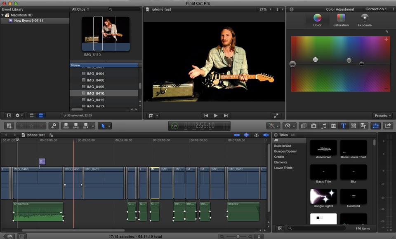Reset the color board curved arrow
Screen dimensions: 396x239
click(387, 32)
